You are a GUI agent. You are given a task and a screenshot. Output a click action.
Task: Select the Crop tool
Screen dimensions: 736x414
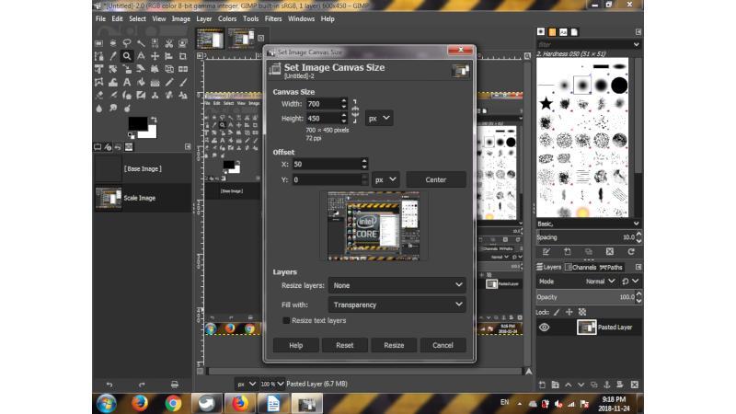pyautogui.click(x=183, y=56)
